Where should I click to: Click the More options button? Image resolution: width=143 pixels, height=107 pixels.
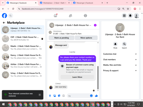tap(86, 38)
